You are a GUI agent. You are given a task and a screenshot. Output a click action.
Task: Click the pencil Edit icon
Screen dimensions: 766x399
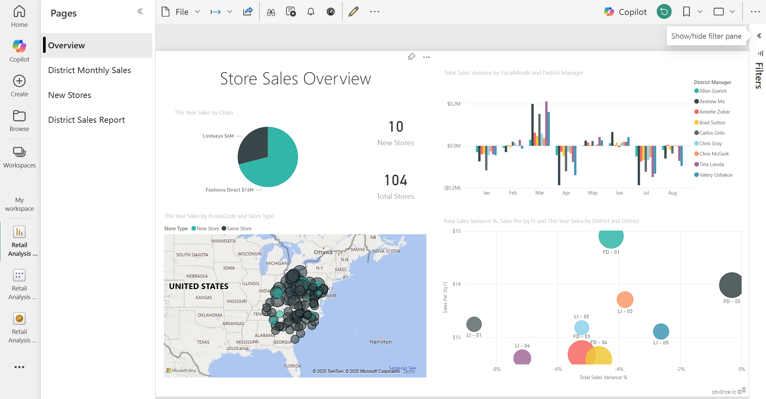(353, 12)
